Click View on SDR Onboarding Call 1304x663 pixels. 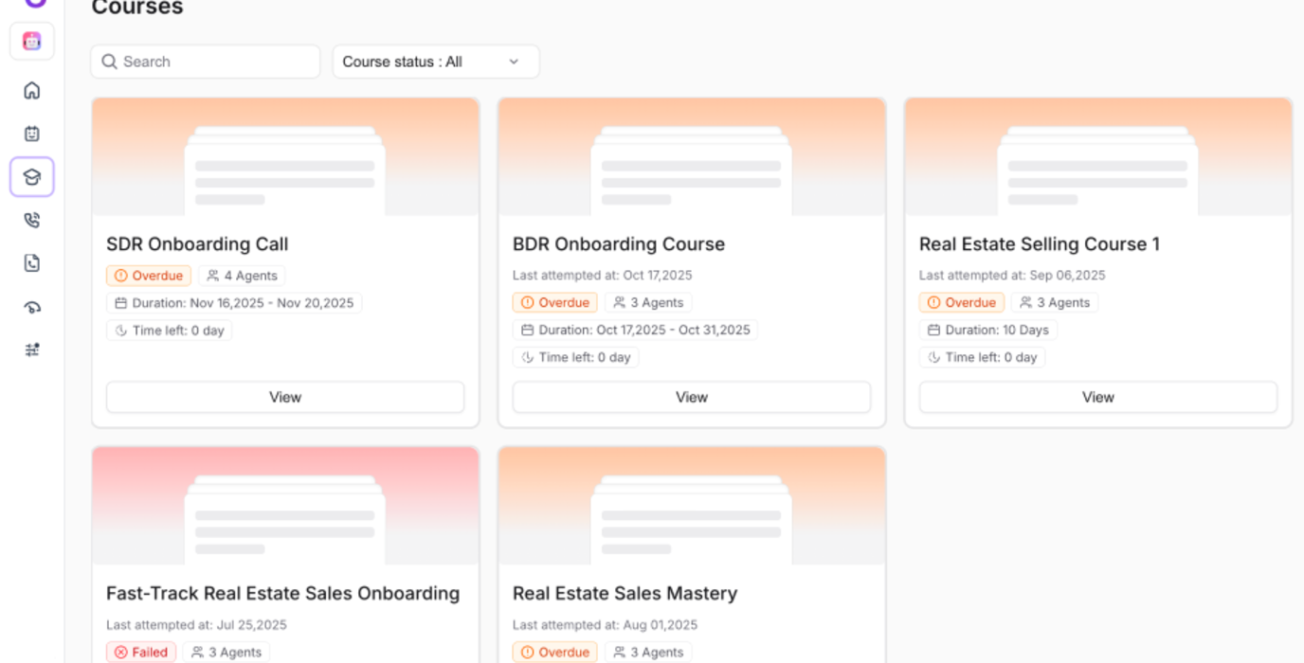285,398
